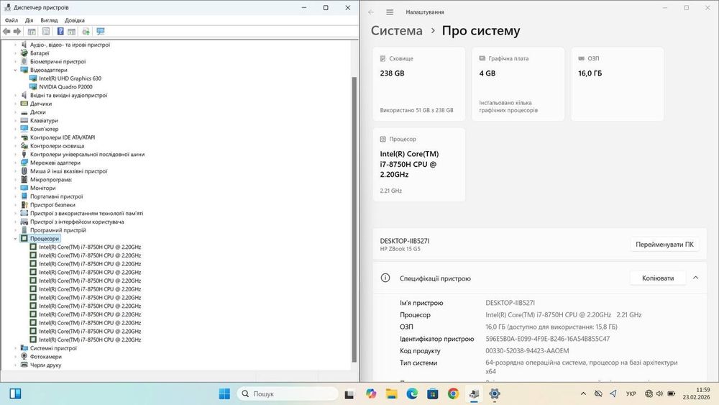The height and width of the screenshot is (405, 719).
Task: Click the Датчики category icon
Action: 24,104
